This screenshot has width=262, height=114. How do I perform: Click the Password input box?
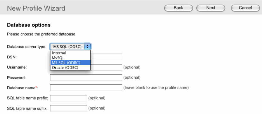(86, 77)
